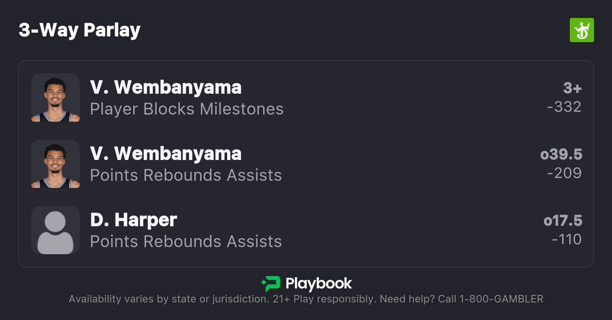Select the V. Wembanyama name above Player Blocks Milestones
This screenshot has height=320, width=612.
click(165, 88)
